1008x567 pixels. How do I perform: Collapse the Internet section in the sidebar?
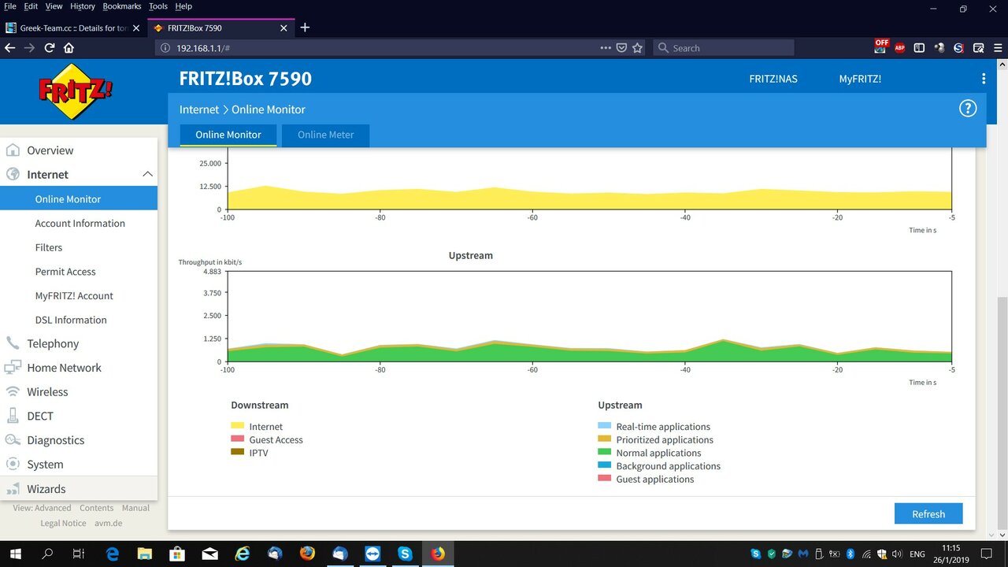pyautogui.click(x=147, y=174)
